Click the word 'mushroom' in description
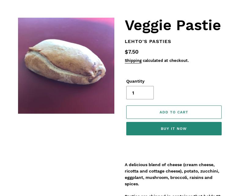 pos(157,177)
